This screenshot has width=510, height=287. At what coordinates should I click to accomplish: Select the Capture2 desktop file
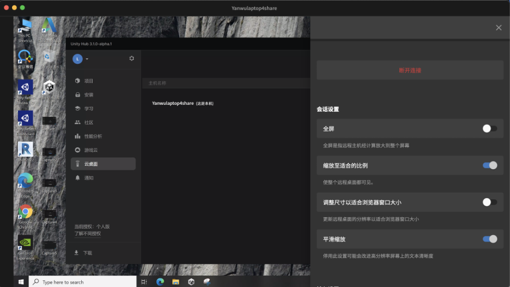coord(49,154)
